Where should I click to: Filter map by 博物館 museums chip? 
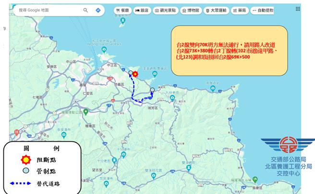(191, 10)
